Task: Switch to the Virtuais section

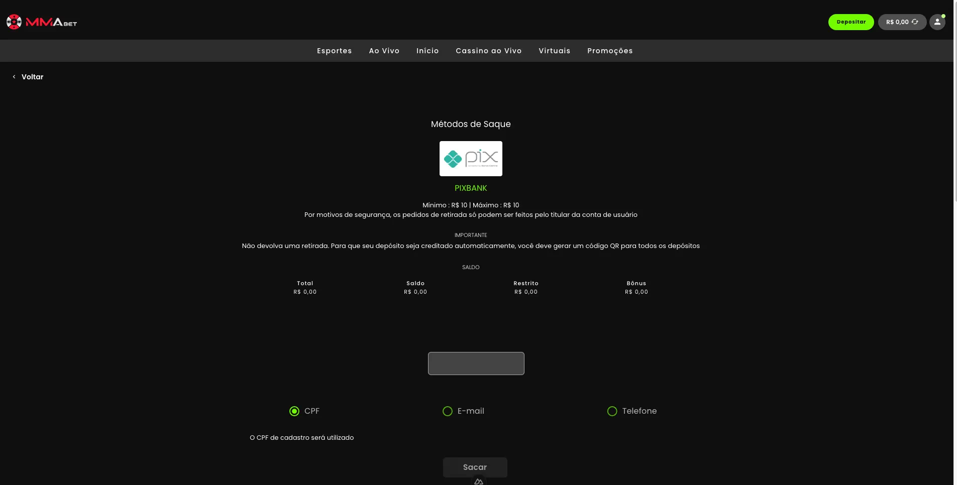Action: click(554, 51)
